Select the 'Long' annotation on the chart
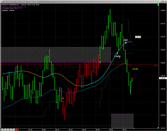The image size is (167, 131). (x=117, y=56)
